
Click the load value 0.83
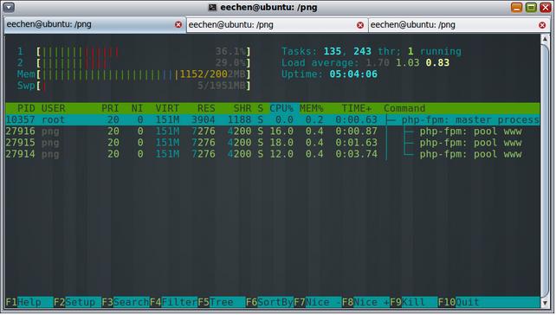click(x=437, y=63)
